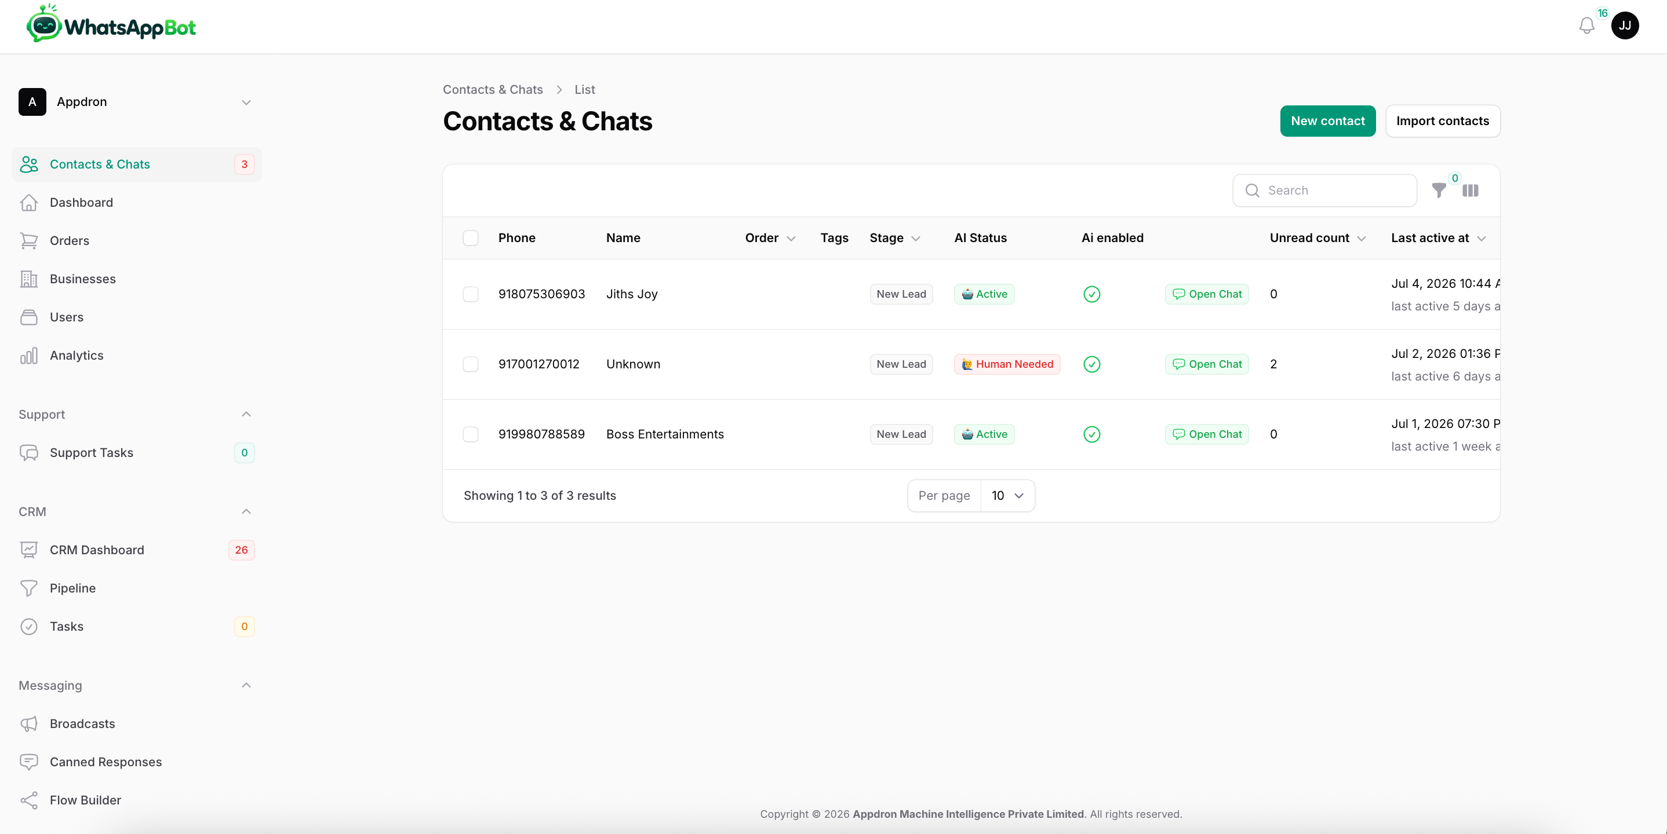Click the Contacts & Chats breadcrumb link
This screenshot has width=1667, height=834.
tap(493, 90)
